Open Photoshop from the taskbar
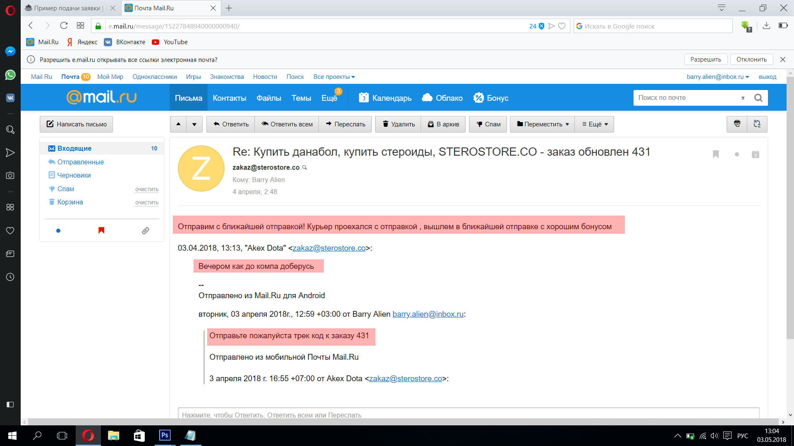Viewport: 794px width, 446px height. pyautogui.click(x=165, y=435)
